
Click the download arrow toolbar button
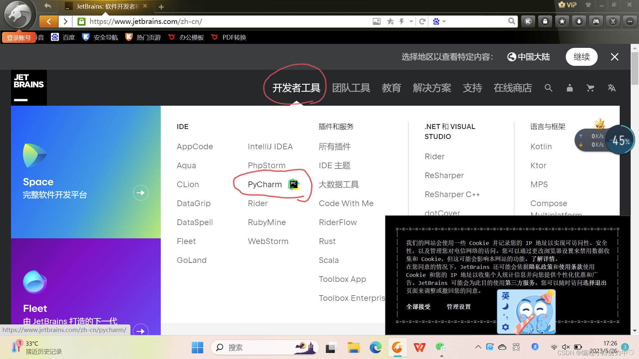[x=579, y=22]
